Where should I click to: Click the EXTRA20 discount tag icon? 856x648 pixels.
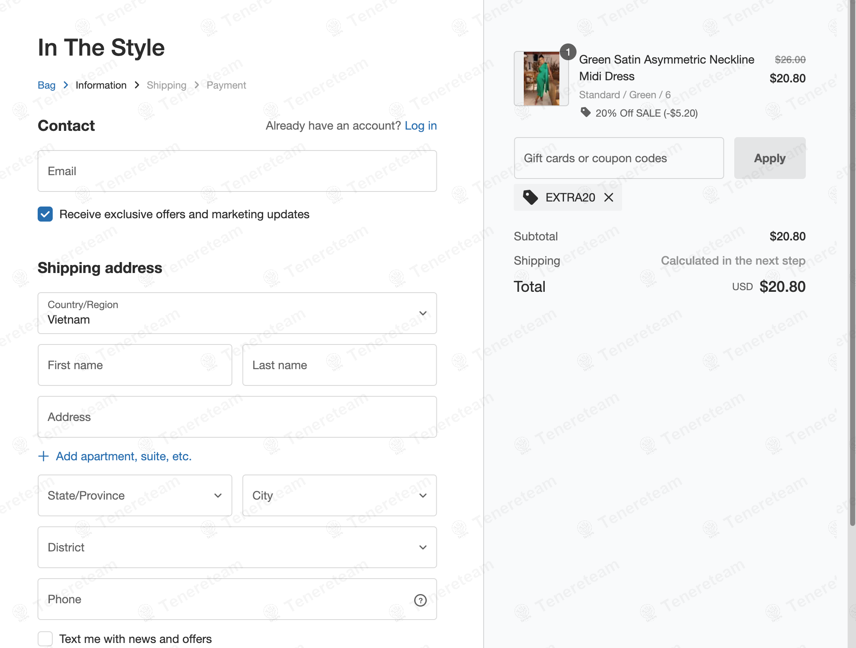pos(531,197)
